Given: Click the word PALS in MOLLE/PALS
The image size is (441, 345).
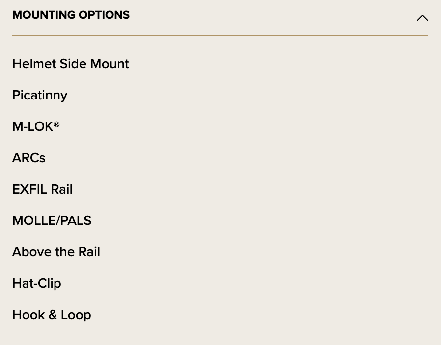Looking at the screenshot, I should pyautogui.click(x=76, y=221).
